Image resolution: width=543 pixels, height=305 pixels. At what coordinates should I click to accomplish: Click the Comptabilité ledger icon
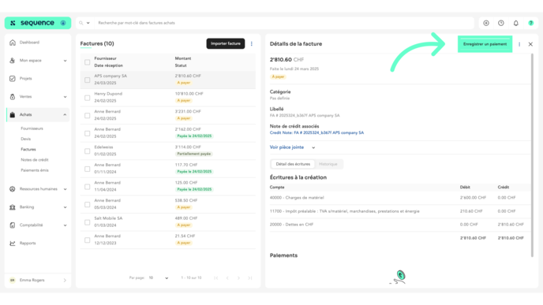[13, 225]
